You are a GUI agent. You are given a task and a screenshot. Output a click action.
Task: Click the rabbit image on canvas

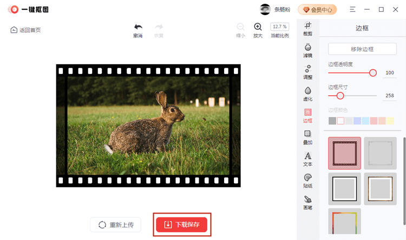[x=148, y=126]
